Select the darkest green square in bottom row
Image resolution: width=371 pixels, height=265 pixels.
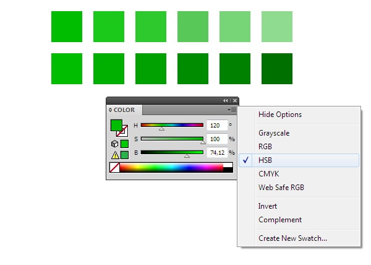click(277, 69)
